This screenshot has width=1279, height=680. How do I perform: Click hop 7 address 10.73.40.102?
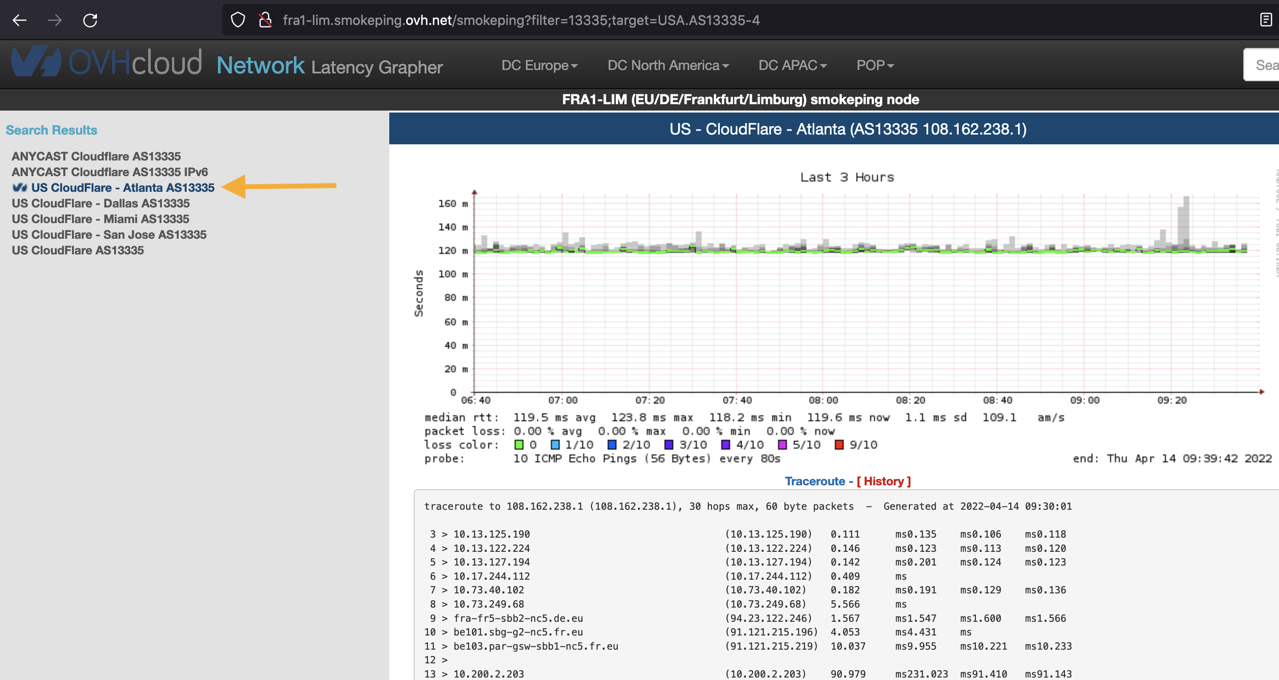pos(489,590)
